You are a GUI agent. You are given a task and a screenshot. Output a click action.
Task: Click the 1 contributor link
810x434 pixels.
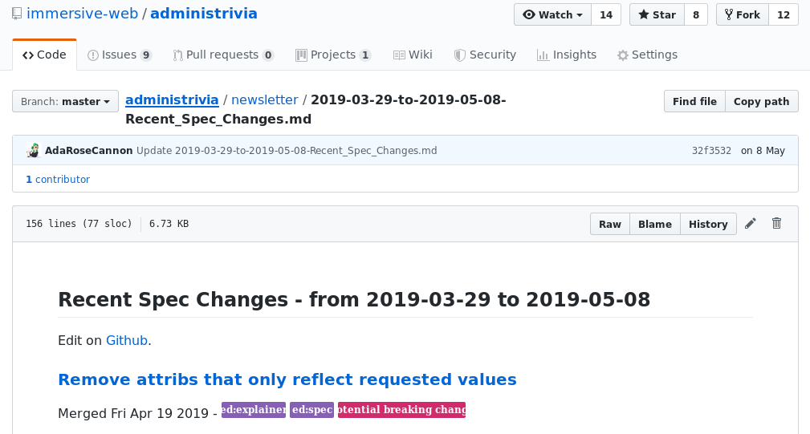coord(58,180)
